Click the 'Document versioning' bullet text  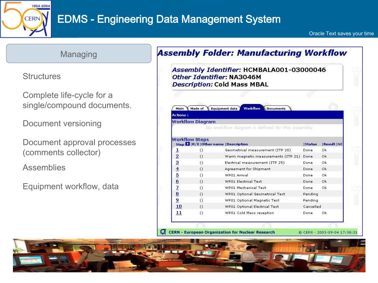coord(62,123)
